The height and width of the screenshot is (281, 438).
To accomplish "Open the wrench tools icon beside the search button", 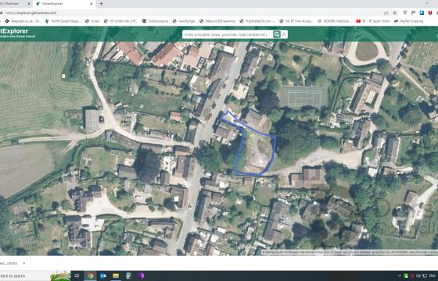I will [x=284, y=34].
